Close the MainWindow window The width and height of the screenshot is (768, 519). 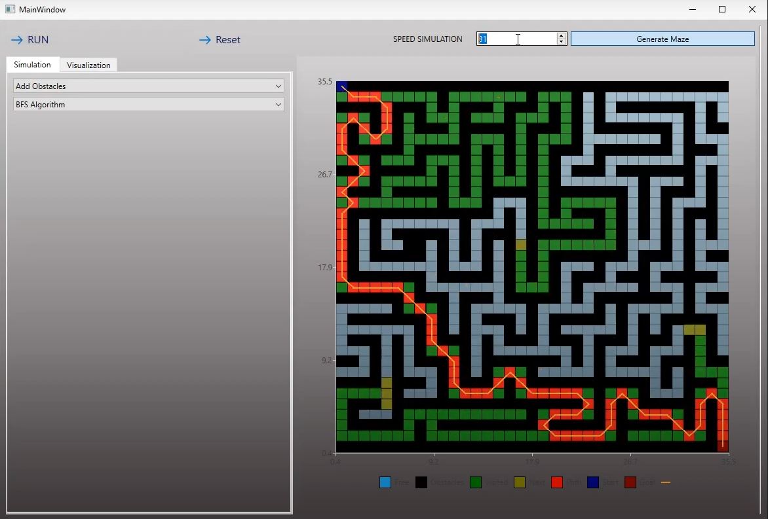tap(752, 9)
